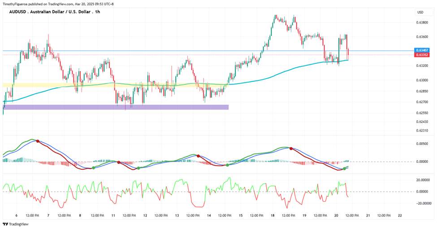Select the blue 0.63407 price label

(422, 50)
